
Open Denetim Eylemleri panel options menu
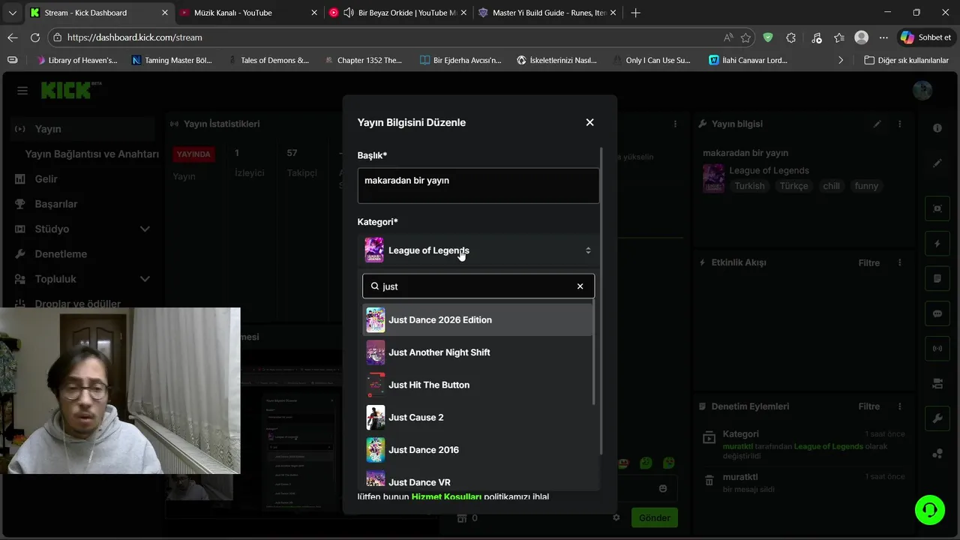tap(900, 406)
